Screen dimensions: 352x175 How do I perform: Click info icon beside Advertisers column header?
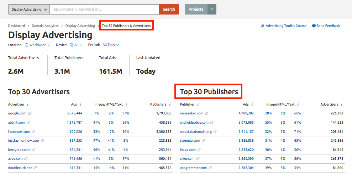[342, 105]
